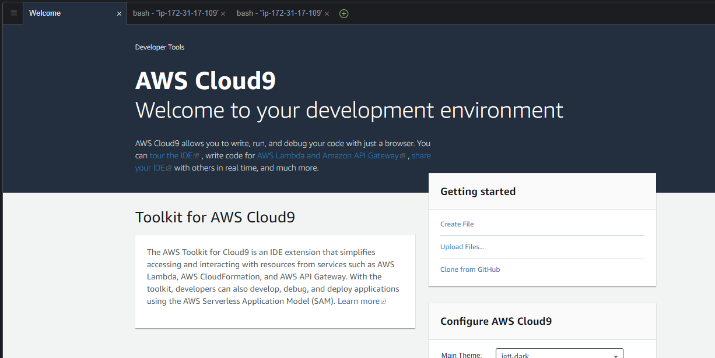Switch to the Welcome tab
715x358 pixels.
(x=74, y=13)
